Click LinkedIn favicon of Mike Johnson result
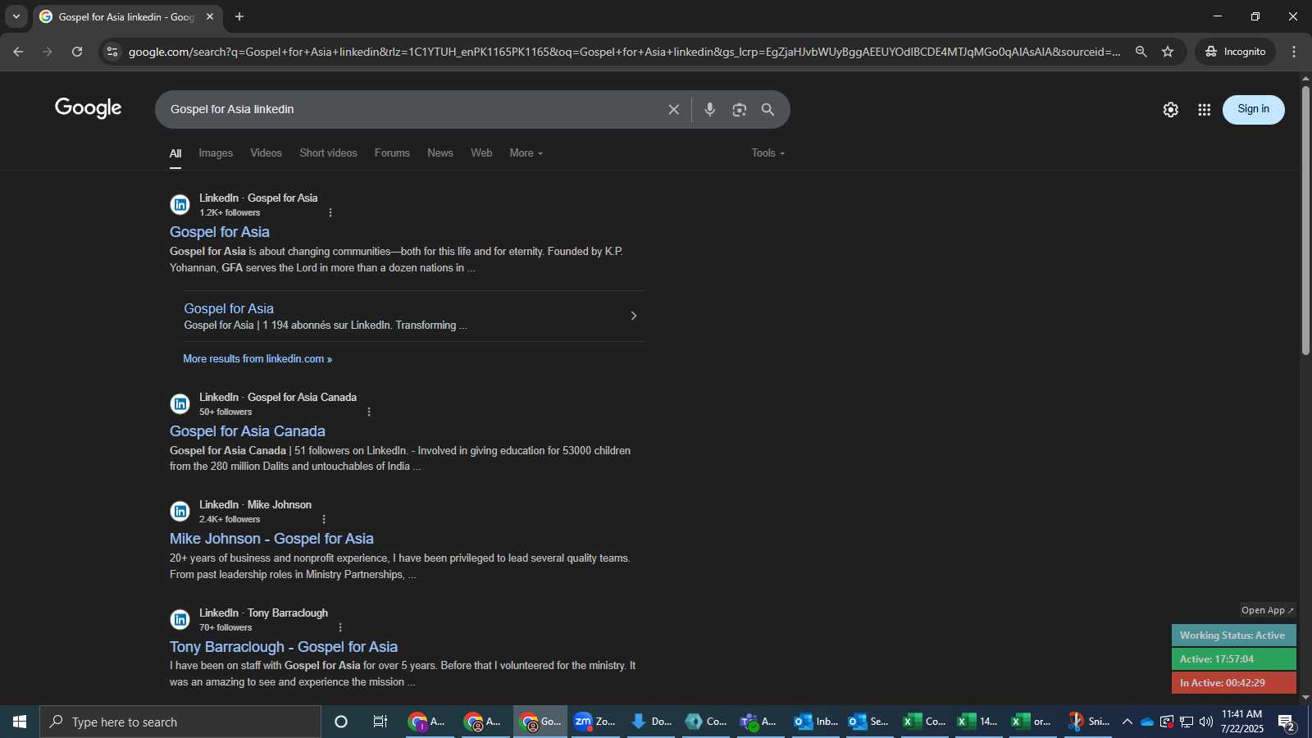Screen dimensions: 1312x738 point(180,511)
